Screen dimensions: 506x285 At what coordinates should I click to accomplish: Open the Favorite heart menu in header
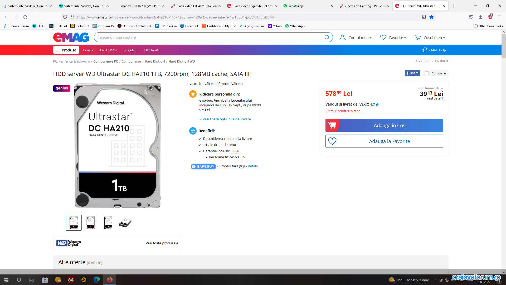pos(393,37)
